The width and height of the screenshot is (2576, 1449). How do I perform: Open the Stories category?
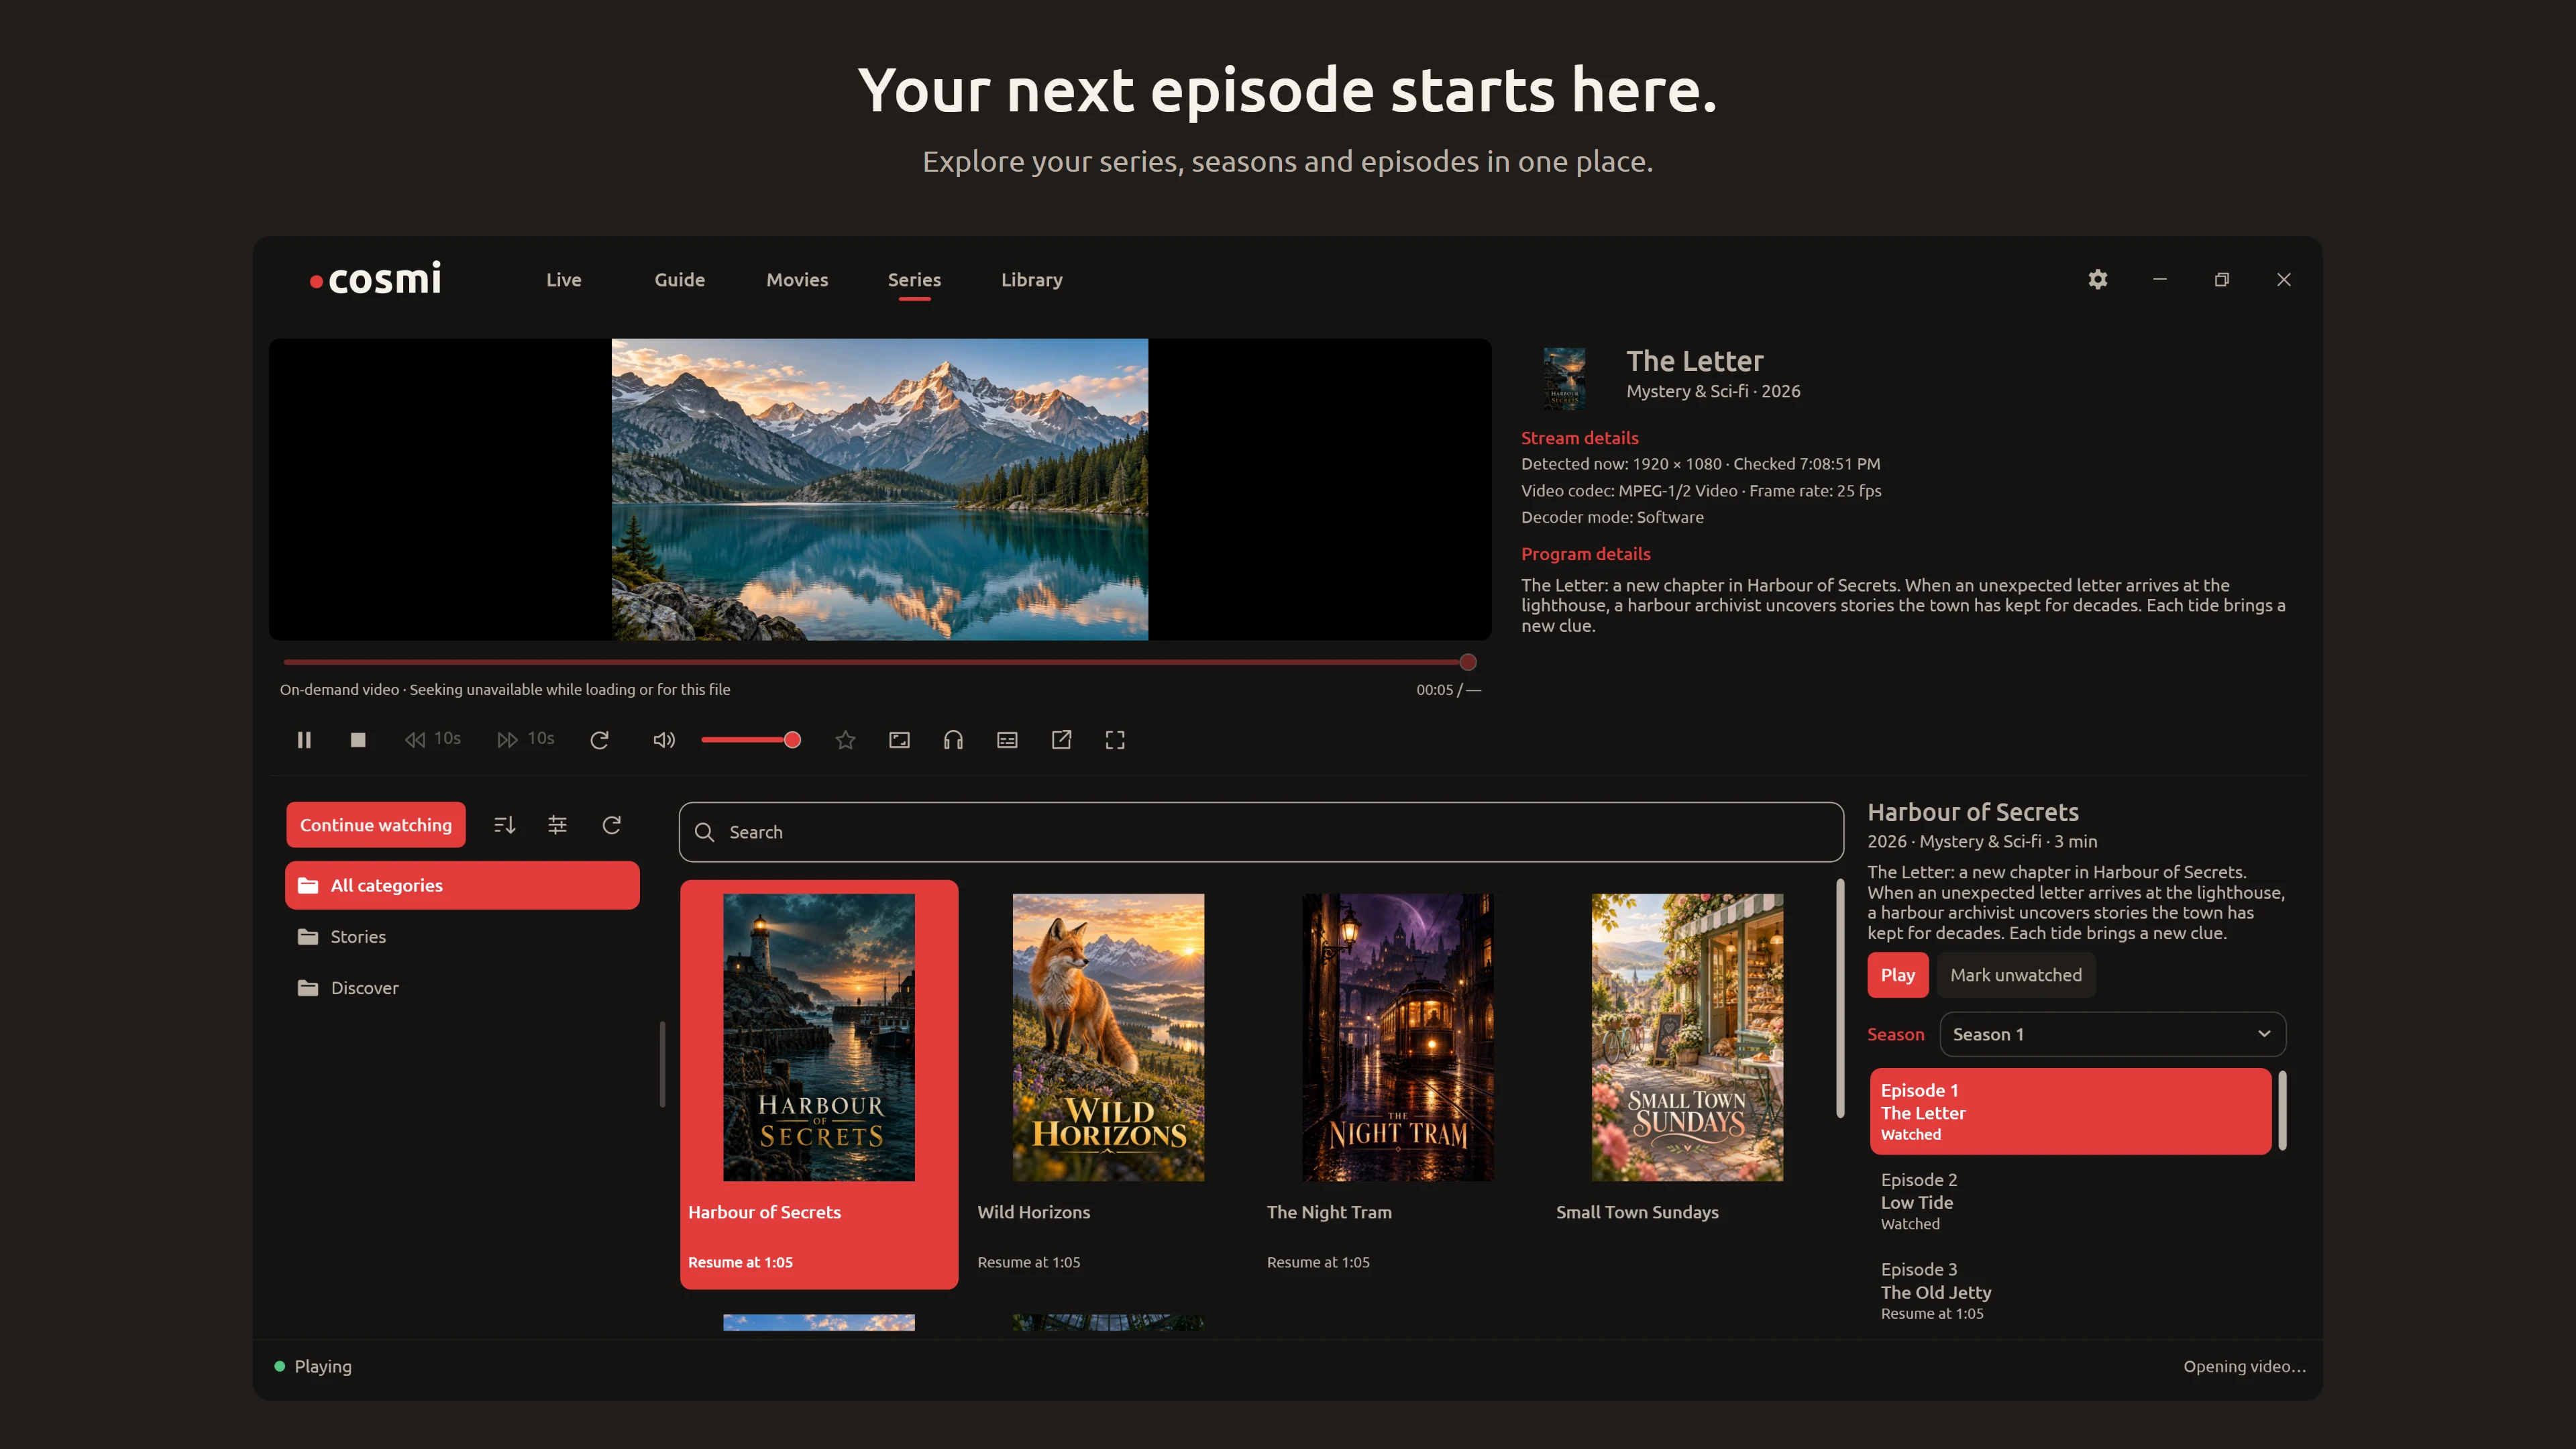462,937
